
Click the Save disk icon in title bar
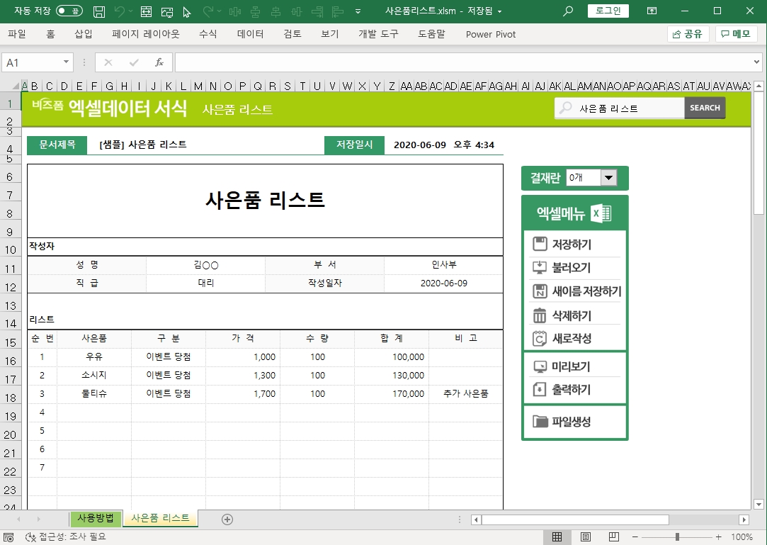(x=100, y=11)
